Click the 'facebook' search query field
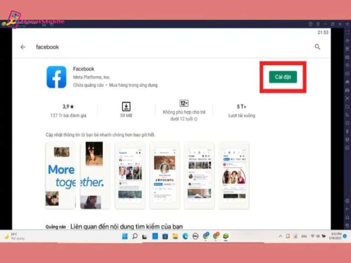Screen dimensions: 351x263 coord(47,47)
